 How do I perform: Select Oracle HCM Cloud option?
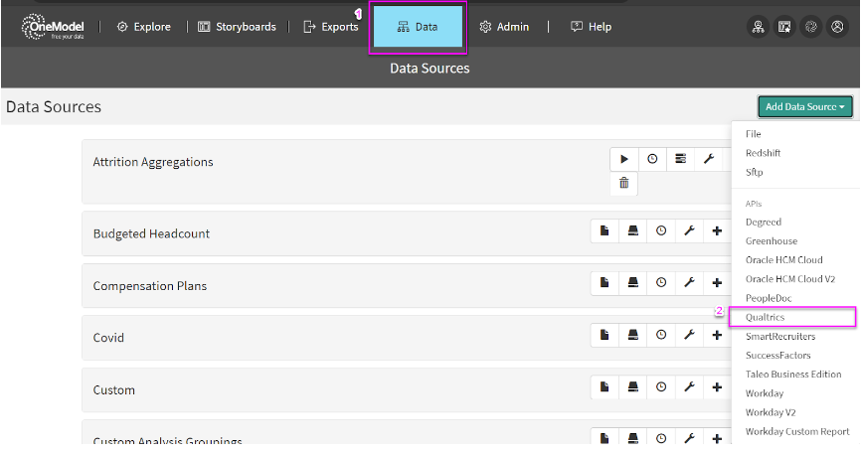(783, 260)
